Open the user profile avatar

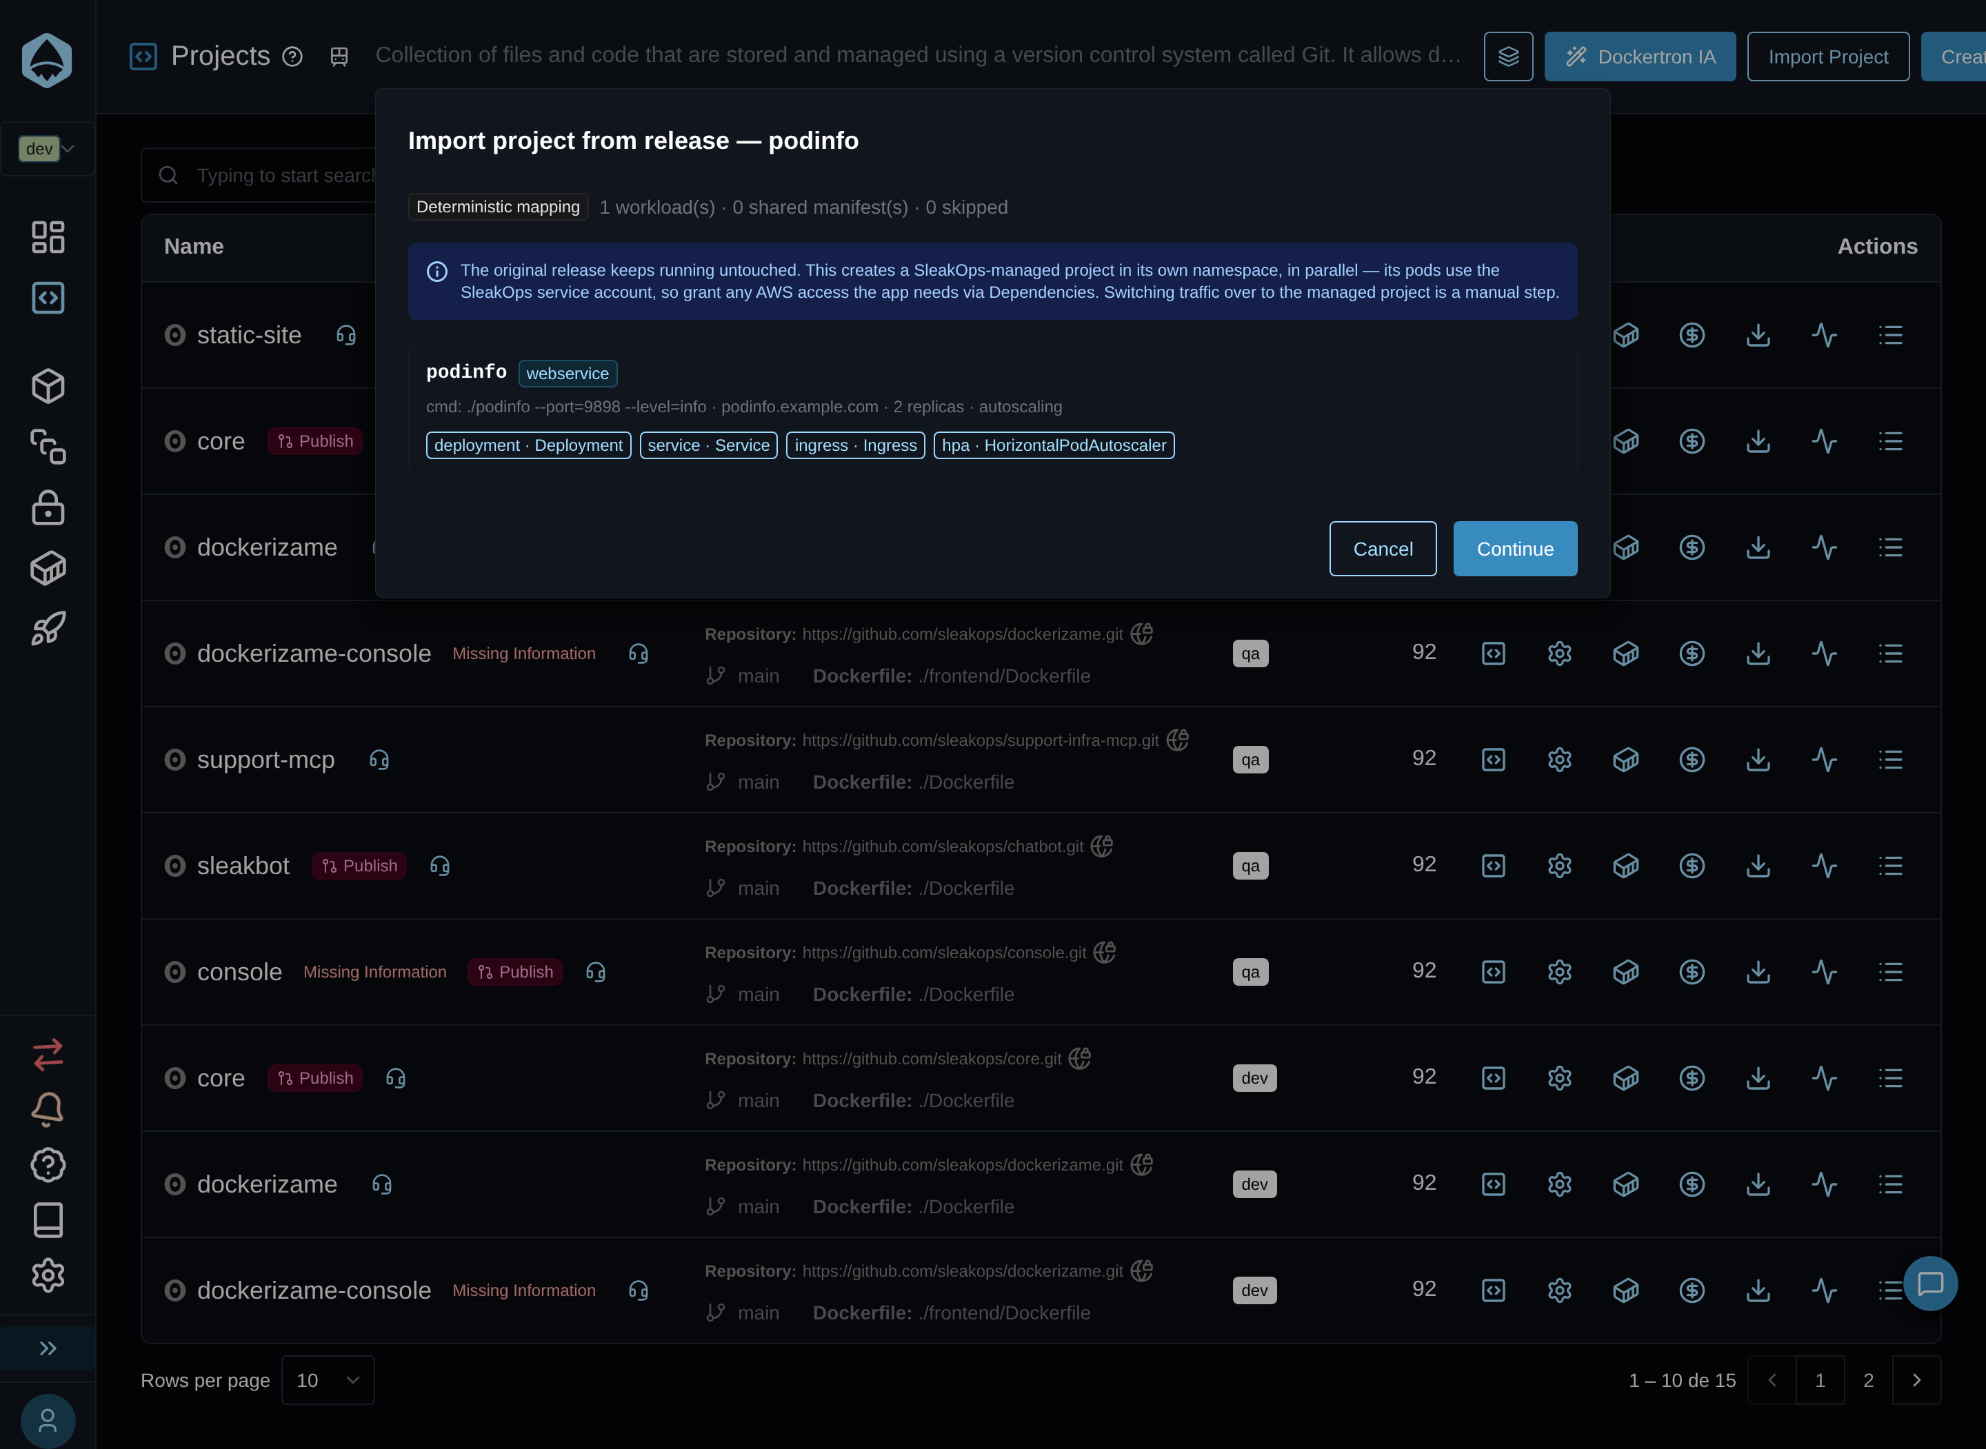pos(48,1420)
